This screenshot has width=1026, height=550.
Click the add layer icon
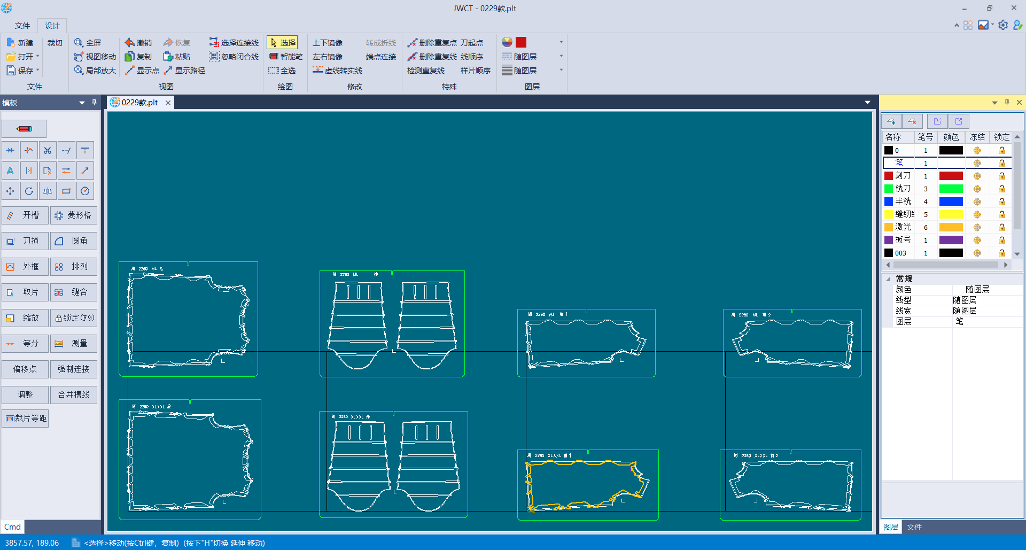(891, 121)
